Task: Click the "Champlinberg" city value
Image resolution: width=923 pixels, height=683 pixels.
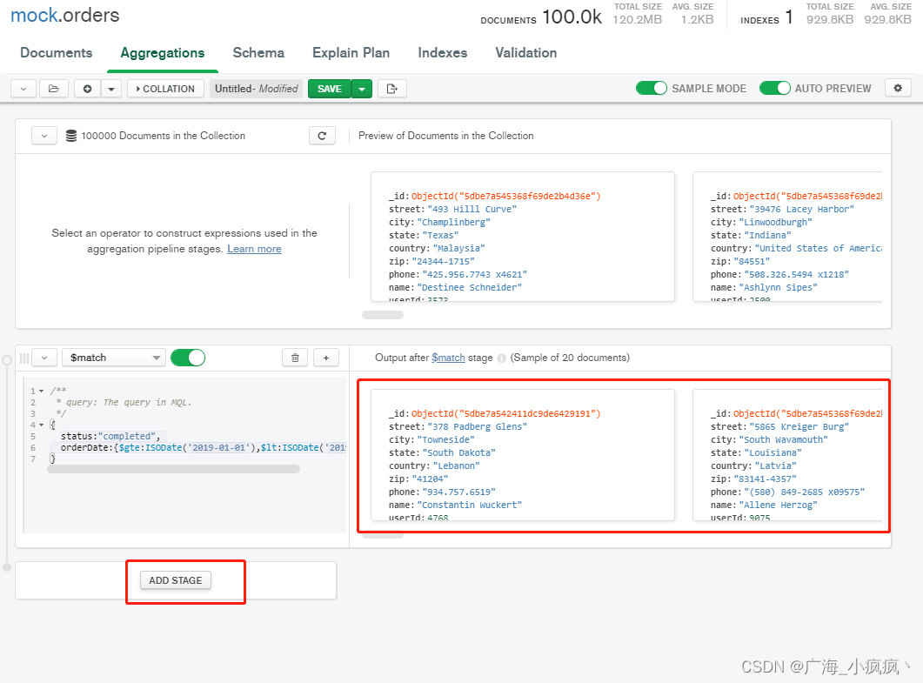Action: tap(454, 222)
